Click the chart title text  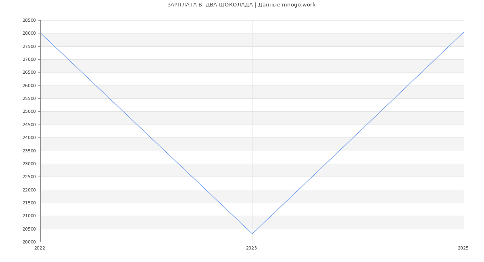[x=241, y=5]
